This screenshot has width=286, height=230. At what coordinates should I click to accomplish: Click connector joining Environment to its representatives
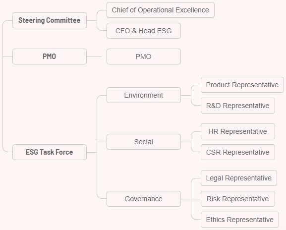coord(191,95)
